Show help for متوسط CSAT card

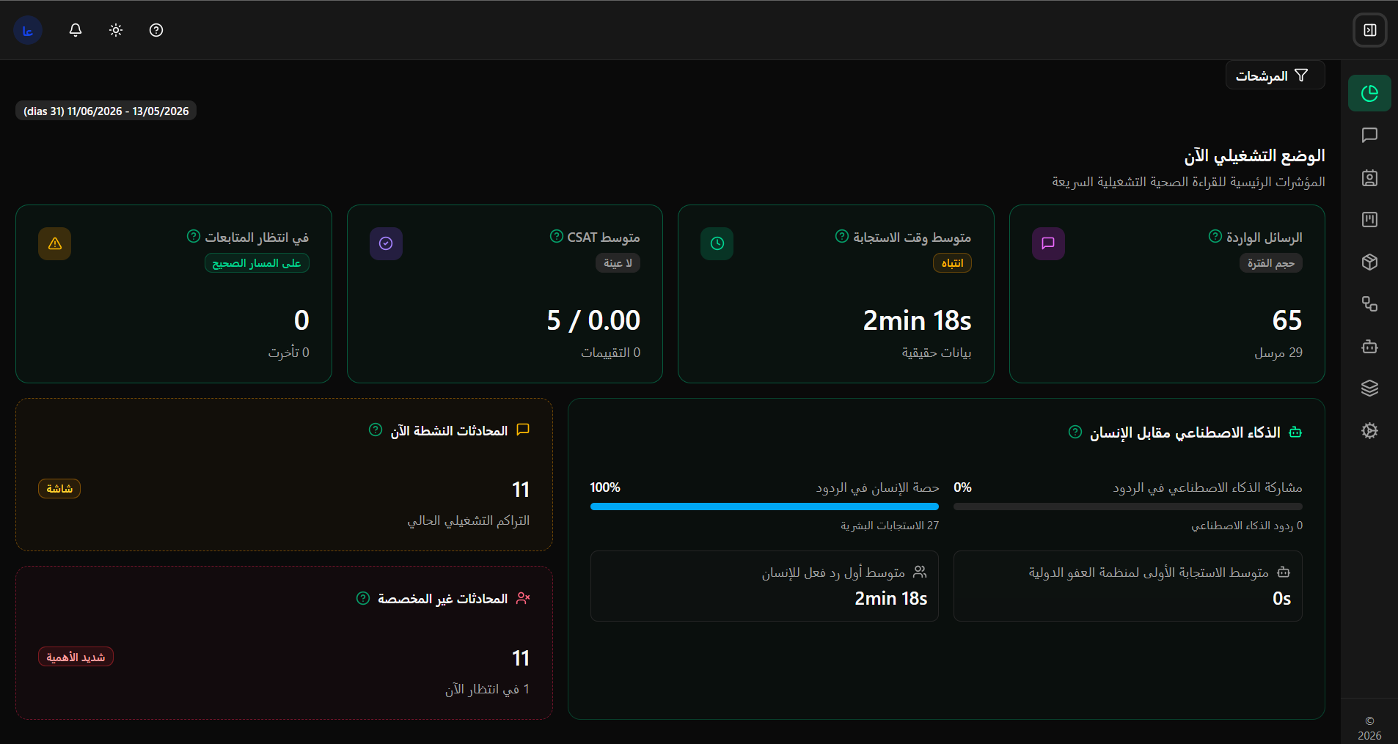(556, 236)
